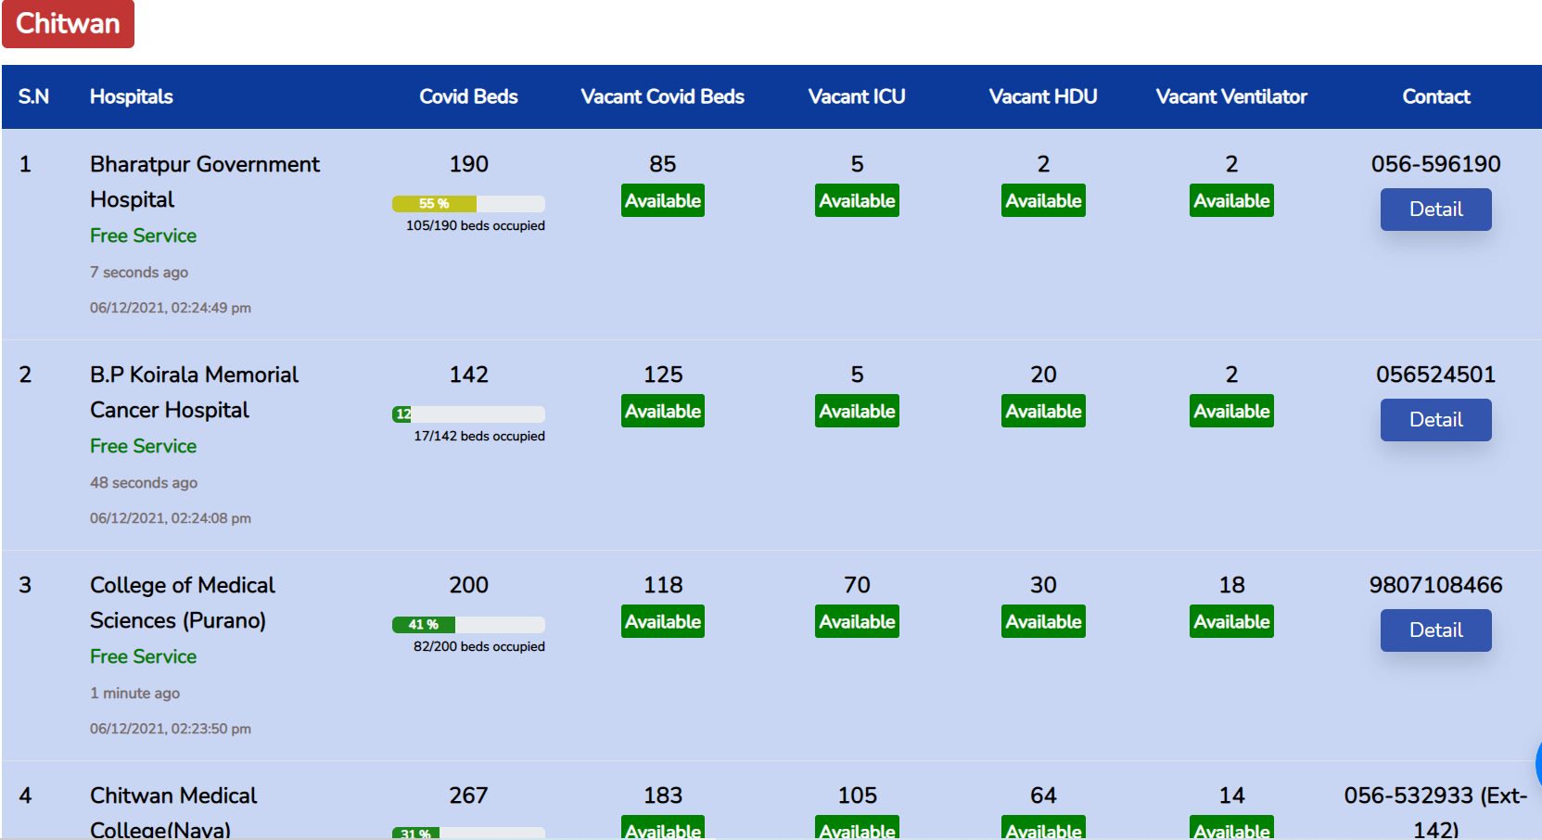Click Available badge under 70 vacant ICU
The width and height of the screenshot is (1542, 840).
858,622
